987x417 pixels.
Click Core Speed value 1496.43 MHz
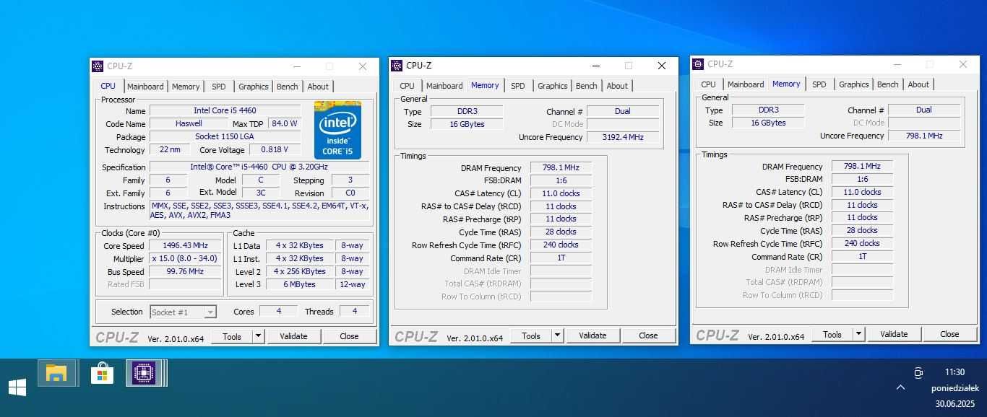185,245
